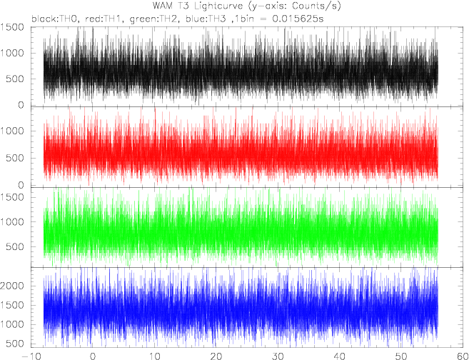Click the blue TH3 lightcurve trace

pyautogui.click(x=241, y=309)
